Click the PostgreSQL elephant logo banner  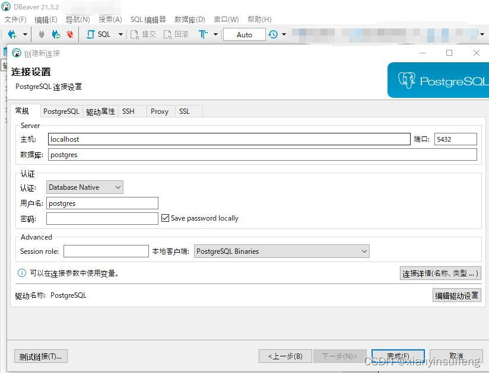[438, 80]
